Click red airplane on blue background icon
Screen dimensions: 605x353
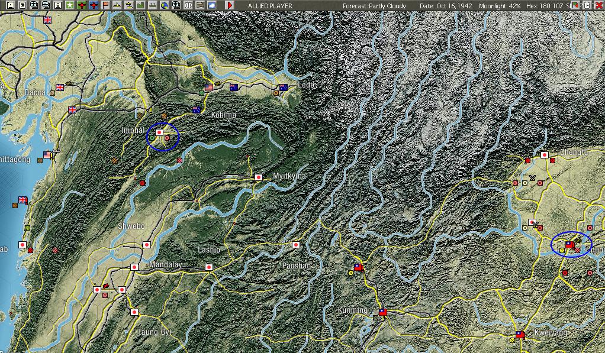point(94,5)
